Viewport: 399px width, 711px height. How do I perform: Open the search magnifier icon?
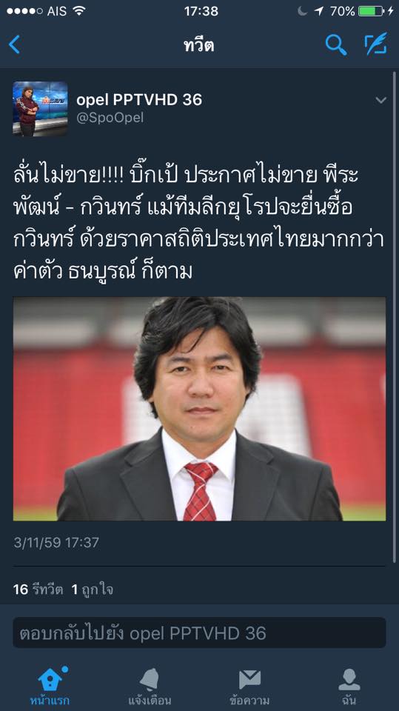coord(336,45)
